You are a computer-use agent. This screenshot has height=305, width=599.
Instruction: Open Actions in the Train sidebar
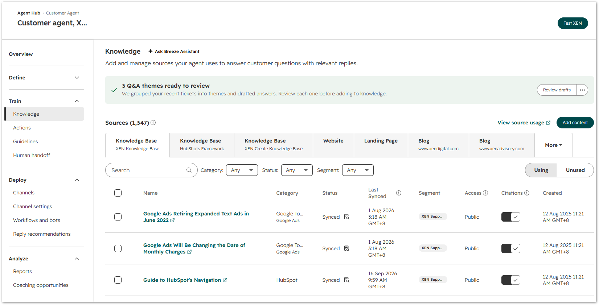[44, 128]
